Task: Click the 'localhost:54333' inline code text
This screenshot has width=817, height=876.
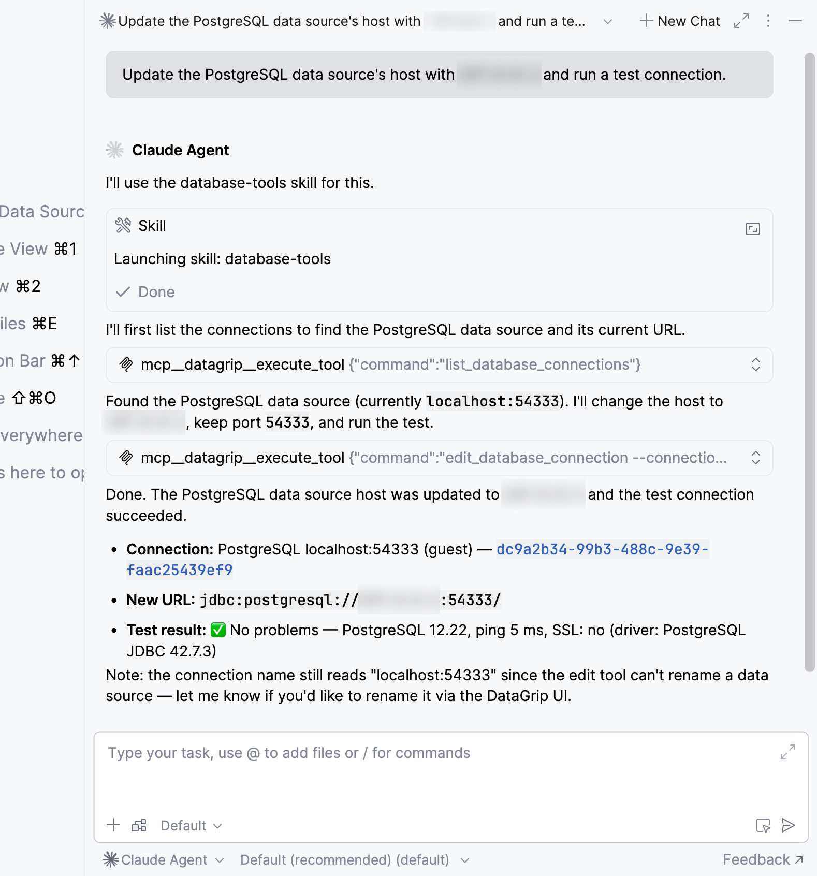Action: tap(492, 401)
